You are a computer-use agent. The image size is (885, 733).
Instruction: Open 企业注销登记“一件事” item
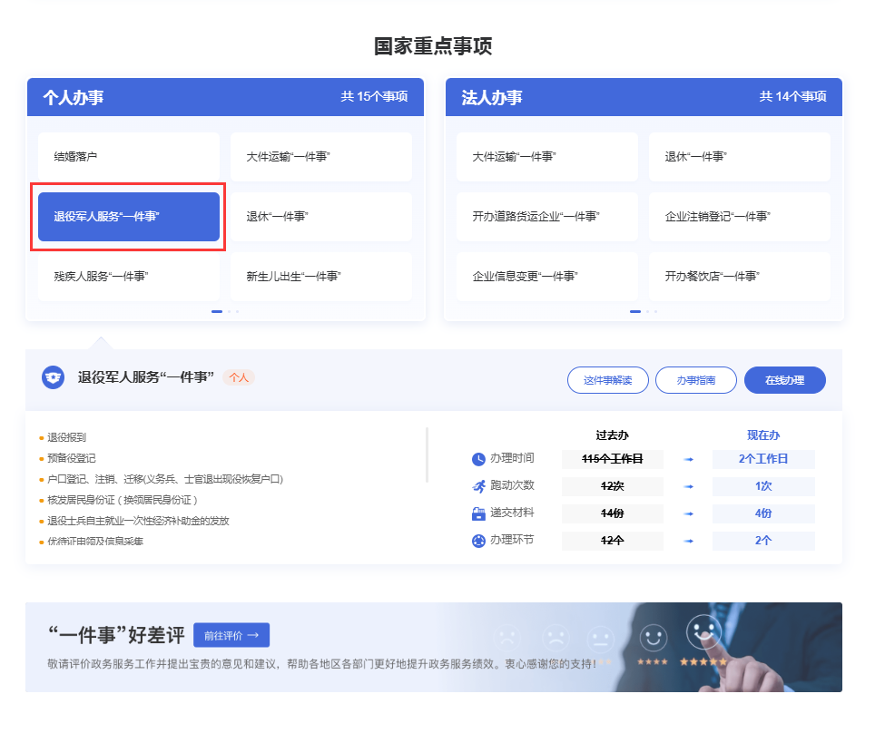point(739,217)
